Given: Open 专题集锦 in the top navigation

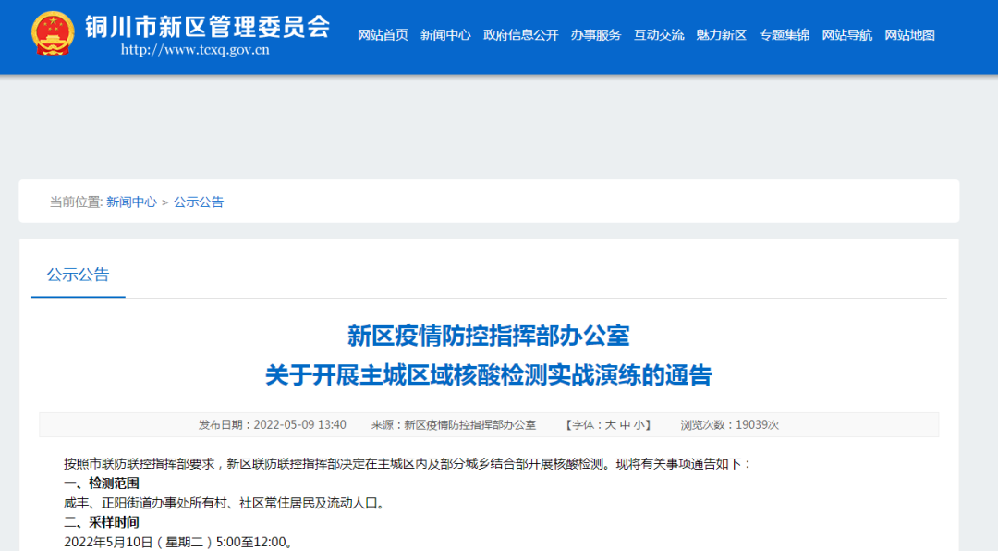Looking at the screenshot, I should pos(785,35).
